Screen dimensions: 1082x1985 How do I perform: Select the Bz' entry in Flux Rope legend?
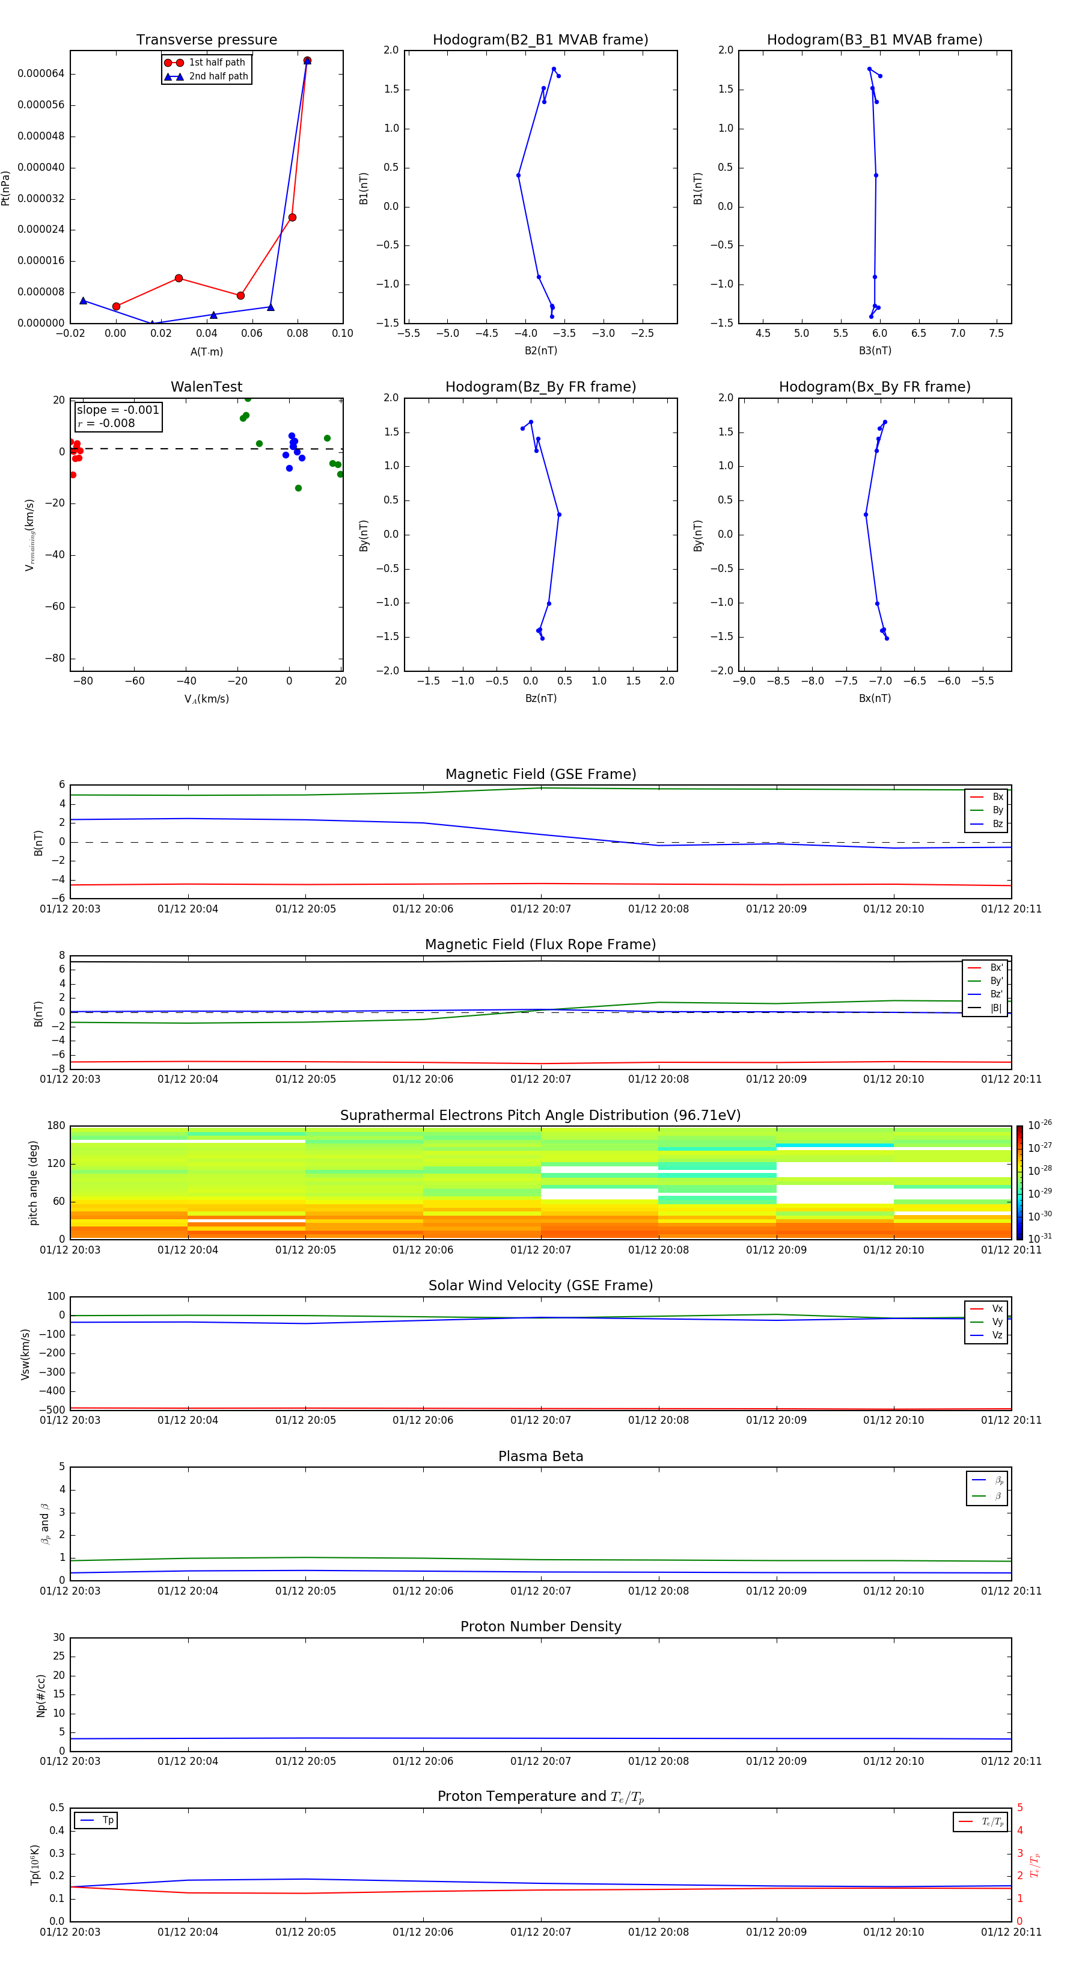986,995
